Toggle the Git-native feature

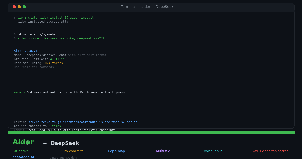pos(21,151)
